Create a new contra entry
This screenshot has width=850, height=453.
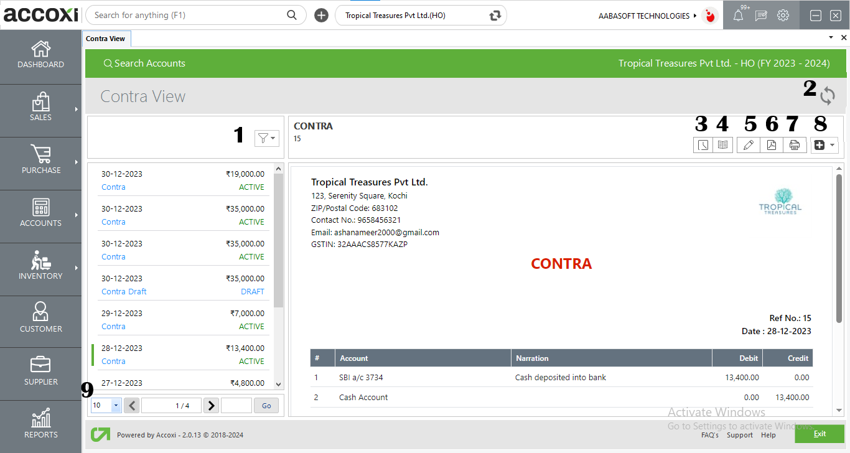(x=819, y=144)
